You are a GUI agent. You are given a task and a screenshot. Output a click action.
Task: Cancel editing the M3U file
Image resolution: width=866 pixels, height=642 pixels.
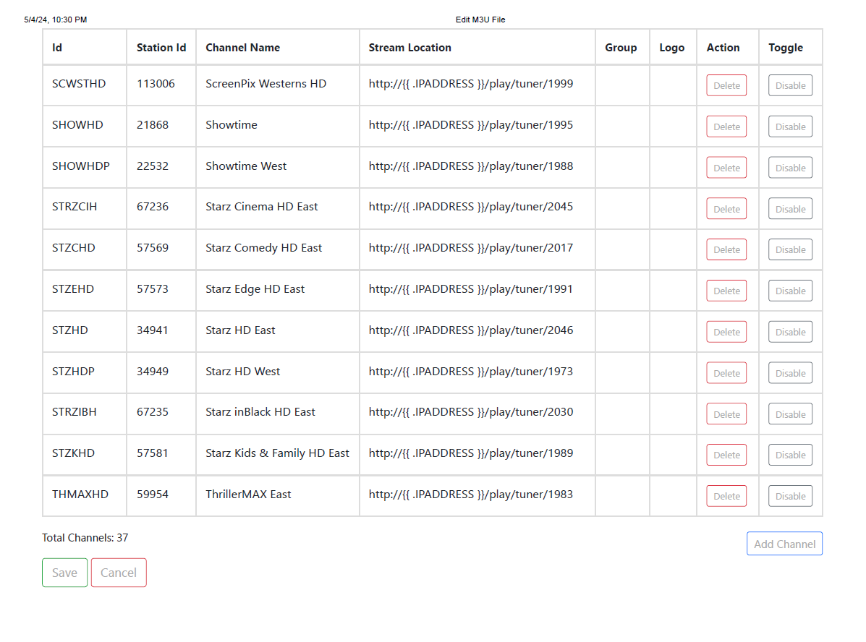119,573
